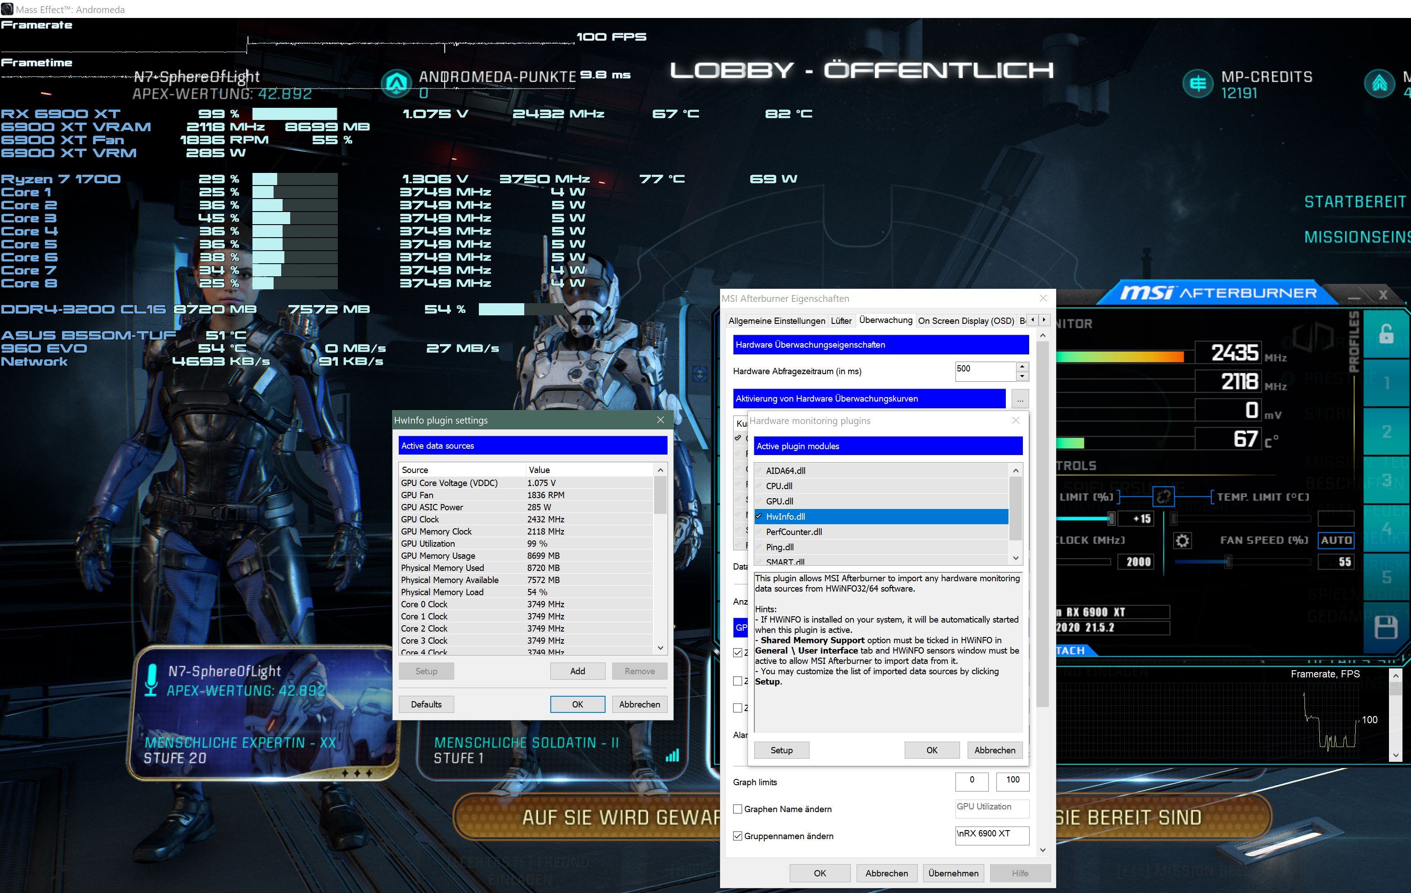Click the power limit slider handle
The height and width of the screenshot is (893, 1411).
[1110, 518]
